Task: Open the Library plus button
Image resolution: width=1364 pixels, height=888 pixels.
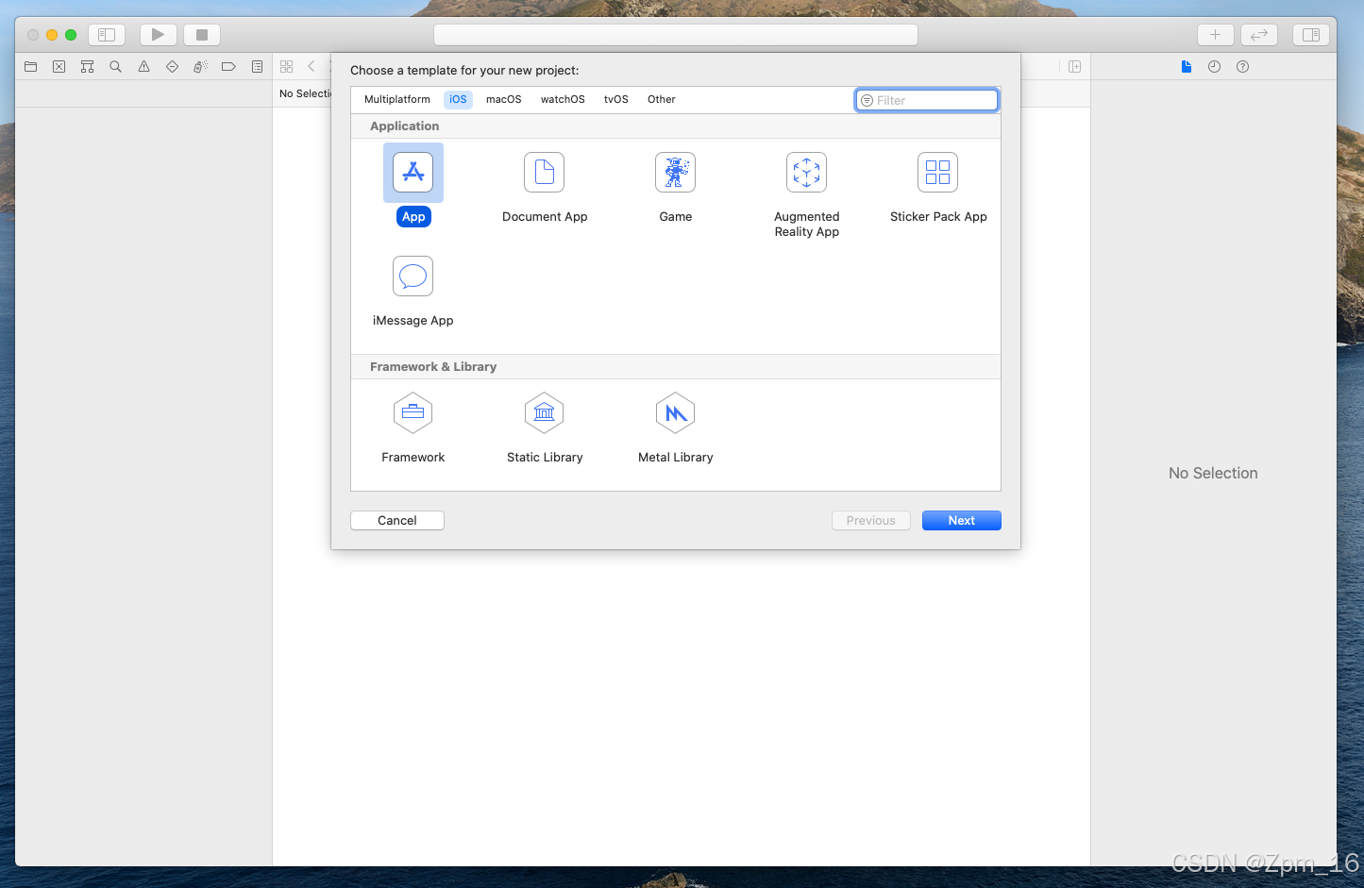Action: pos(1216,35)
